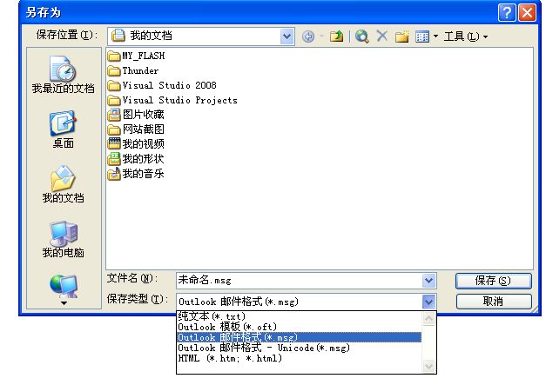Expand the 保存位置 location dropdown
Viewport: 546px width, 385px height.
[286, 37]
